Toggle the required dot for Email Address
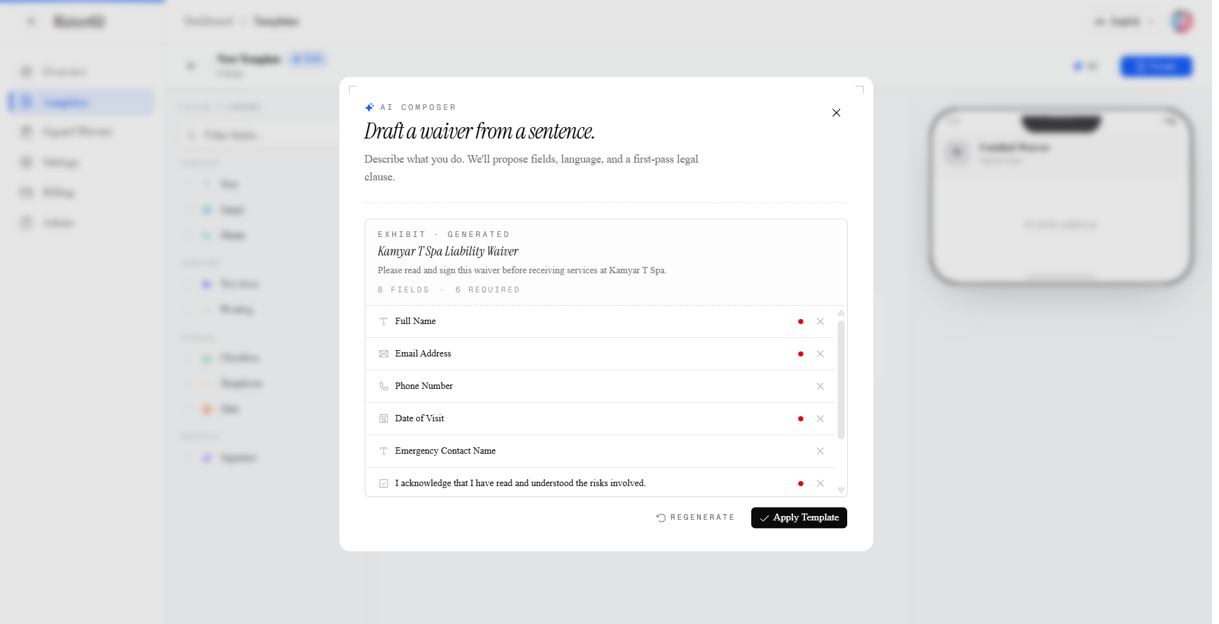Screen dimensions: 1219x624 (801, 354)
